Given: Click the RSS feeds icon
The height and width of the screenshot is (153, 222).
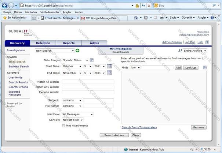Looking at the screenshot, I should pyautogui.click(x=146, y=18).
